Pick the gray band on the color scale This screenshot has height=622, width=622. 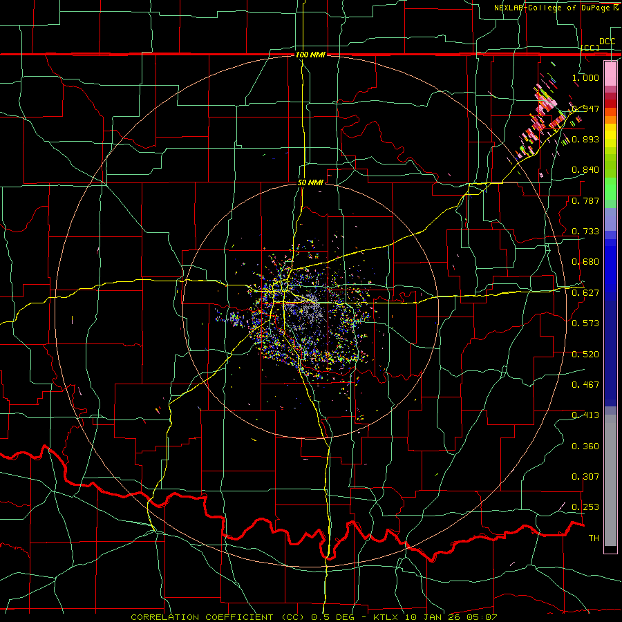[610, 480]
